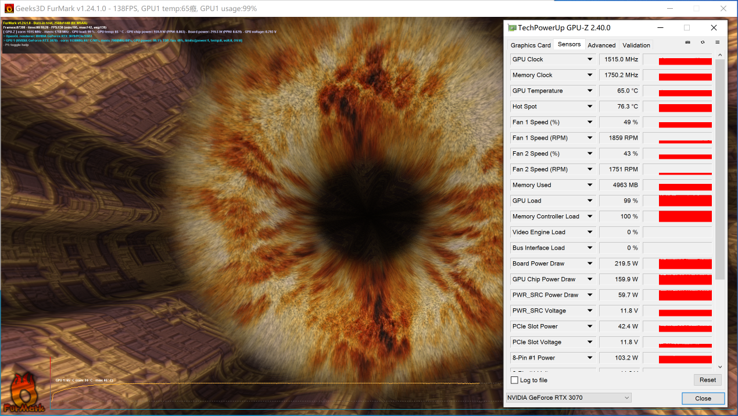Enable the Log to file checkbox
Viewport: 738px width, 416px height.
pyautogui.click(x=514, y=381)
